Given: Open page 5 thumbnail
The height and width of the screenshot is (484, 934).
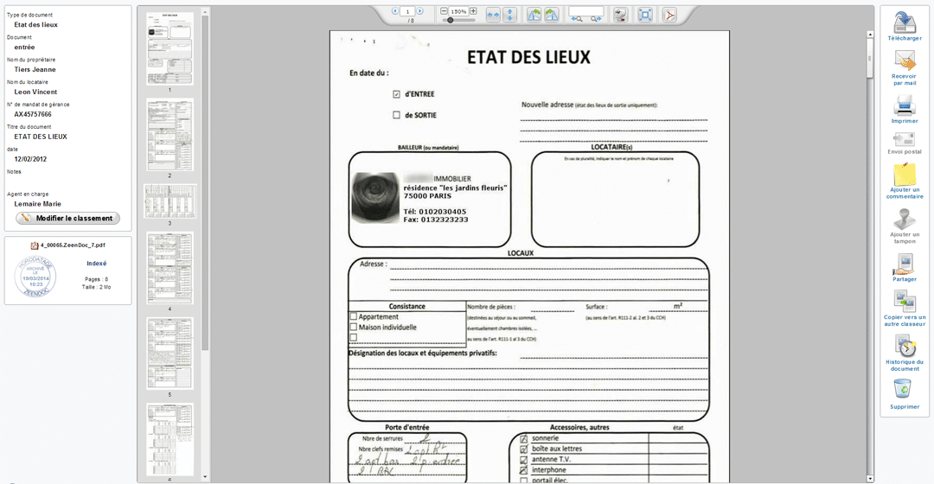Looking at the screenshot, I should point(170,353).
